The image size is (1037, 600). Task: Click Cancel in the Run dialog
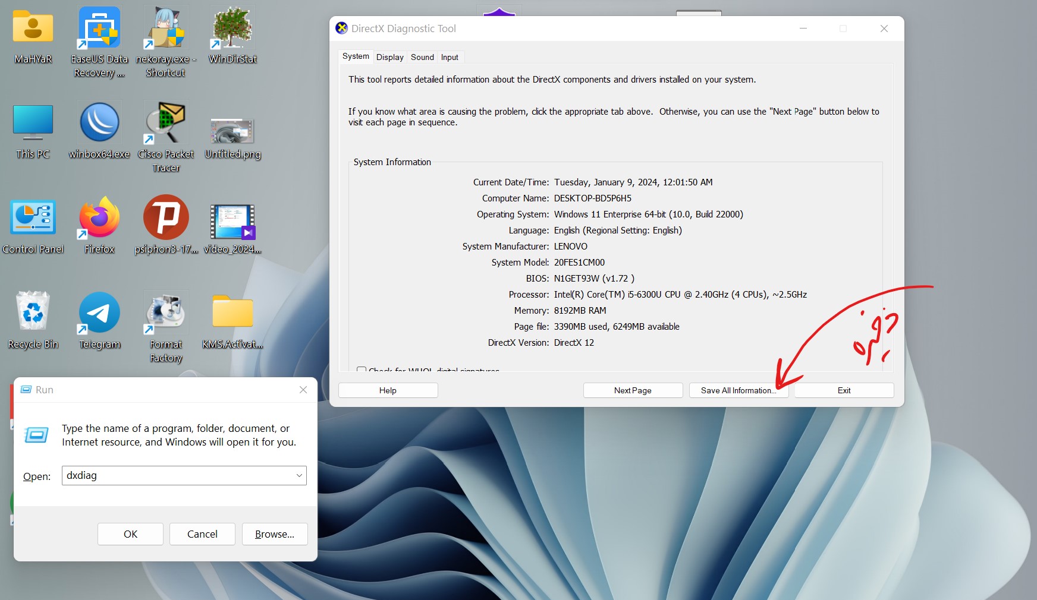(202, 534)
